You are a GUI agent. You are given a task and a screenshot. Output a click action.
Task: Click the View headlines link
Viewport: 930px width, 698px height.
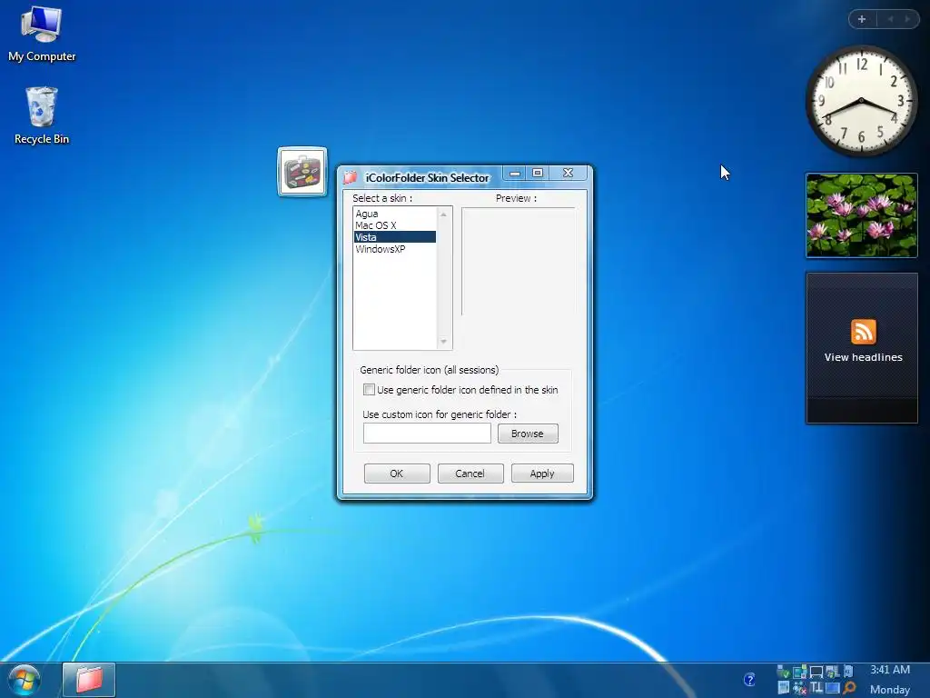click(x=863, y=357)
